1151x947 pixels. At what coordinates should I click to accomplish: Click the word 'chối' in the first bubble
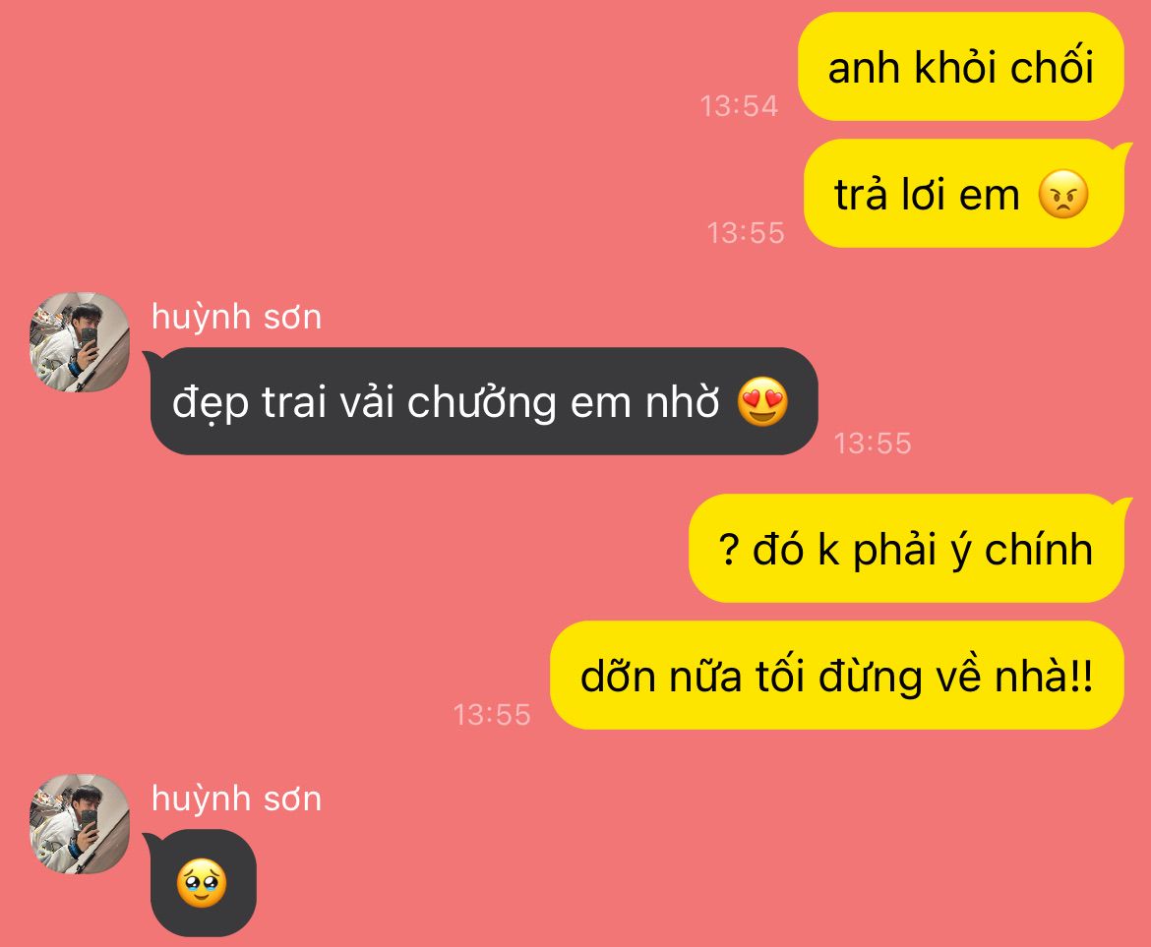(1052, 67)
